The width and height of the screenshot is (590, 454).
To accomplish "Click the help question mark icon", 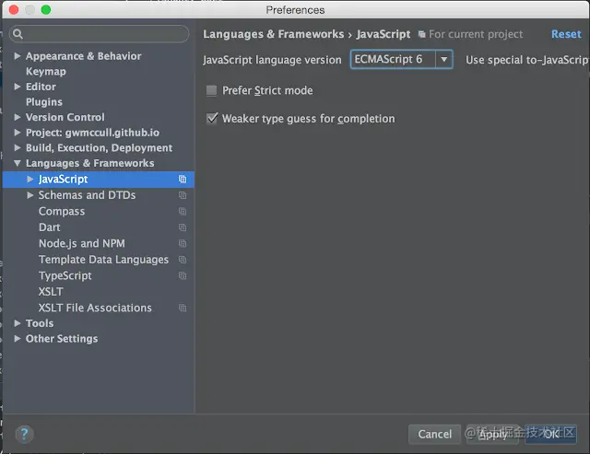I will [x=25, y=435].
